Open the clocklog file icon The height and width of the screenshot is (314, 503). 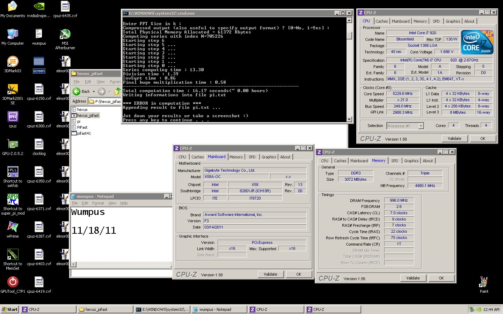pos(39,147)
